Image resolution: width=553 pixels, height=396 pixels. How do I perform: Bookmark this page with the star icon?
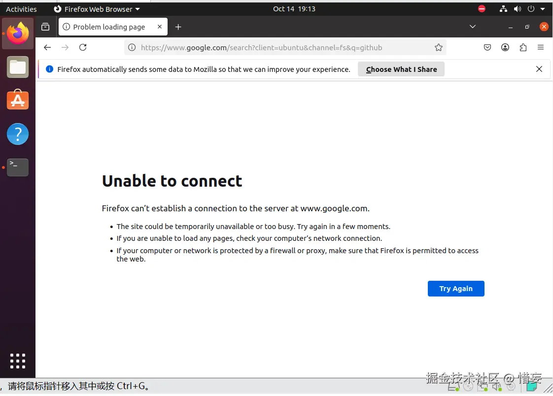point(438,48)
